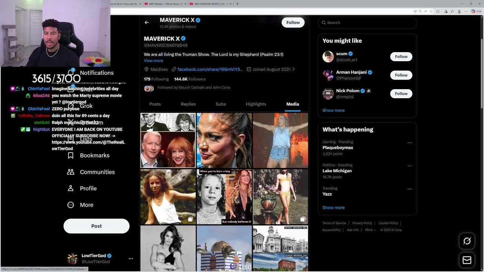Image resolution: width=484 pixels, height=272 pixels.
Task: Select the Media tab
Action: [x=293, y=104]
